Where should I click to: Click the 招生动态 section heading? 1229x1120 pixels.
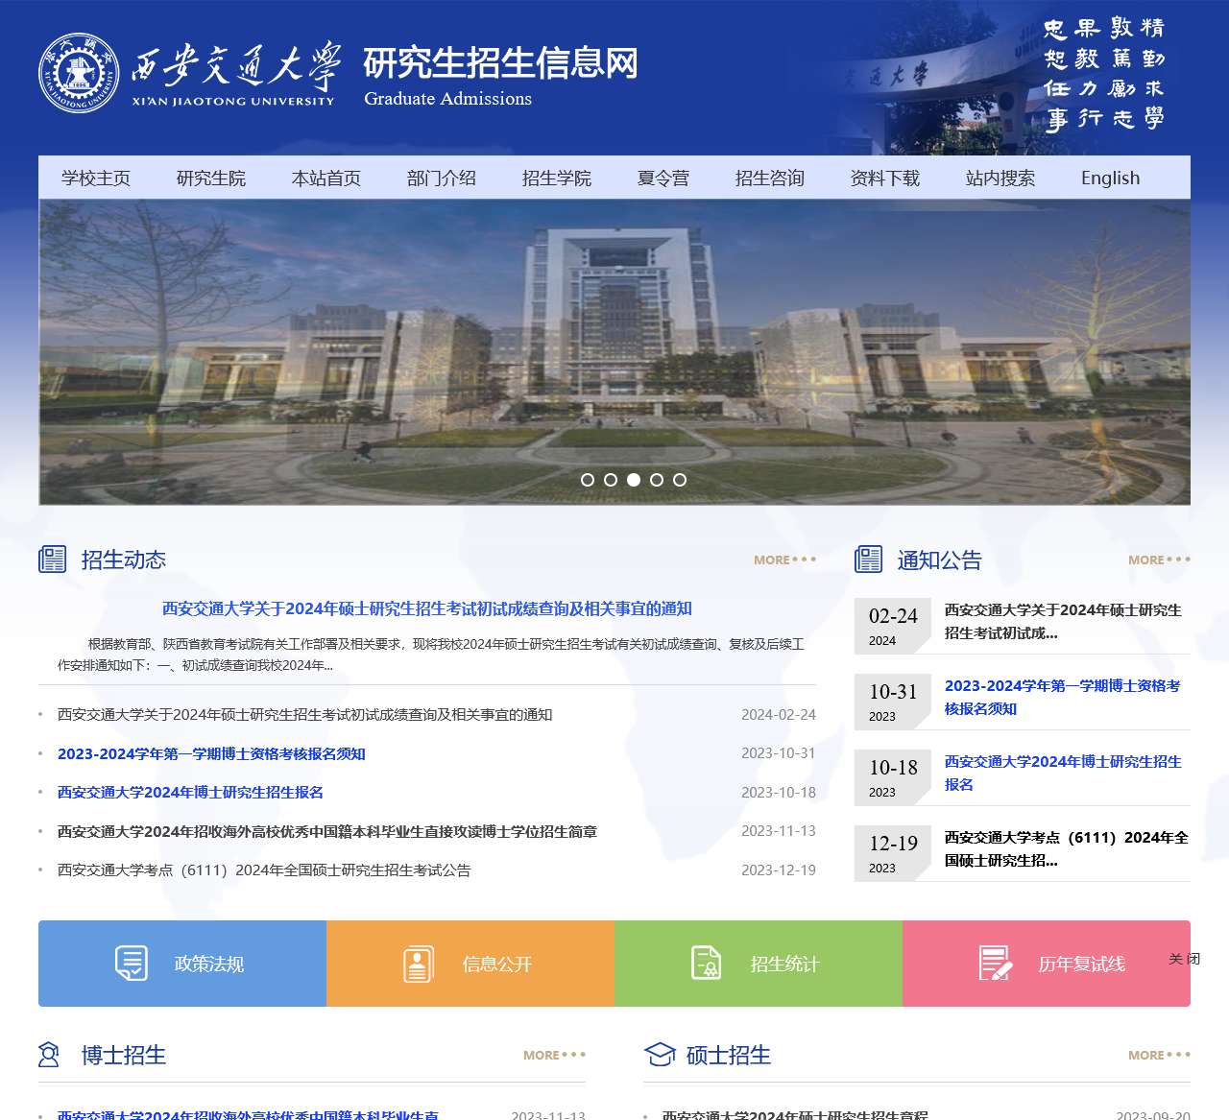point(124,560)
